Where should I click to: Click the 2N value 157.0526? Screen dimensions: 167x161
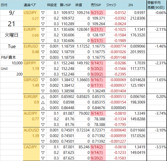click(138, 136)
